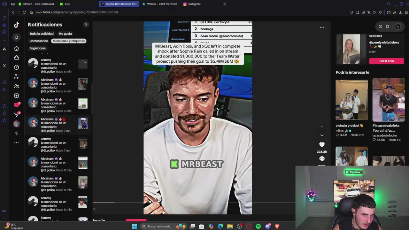Open Tommy's mention thumbnail from Hace 8 min
The image size is (409, 230).
(x=83, y=202)
